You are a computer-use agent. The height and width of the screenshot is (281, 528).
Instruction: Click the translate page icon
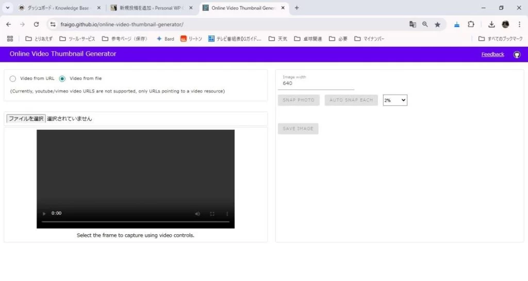click(412, 24)
